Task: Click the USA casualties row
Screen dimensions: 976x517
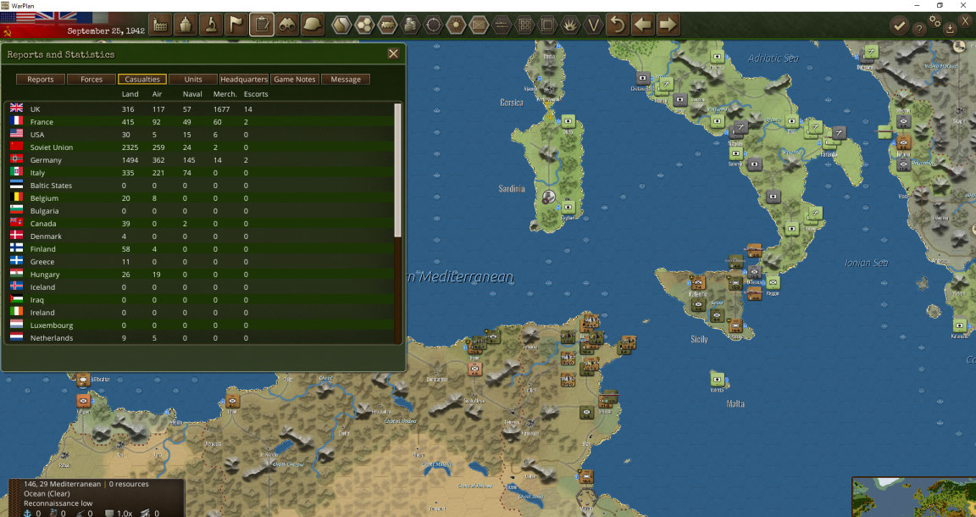Action: [199, 135]
